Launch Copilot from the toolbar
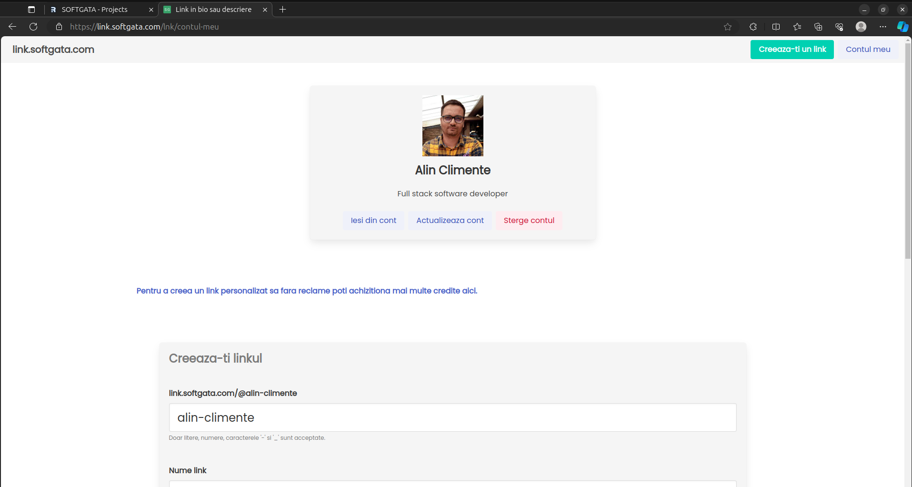This screenshot has width=912, height=487. click(x=902, y=27)
